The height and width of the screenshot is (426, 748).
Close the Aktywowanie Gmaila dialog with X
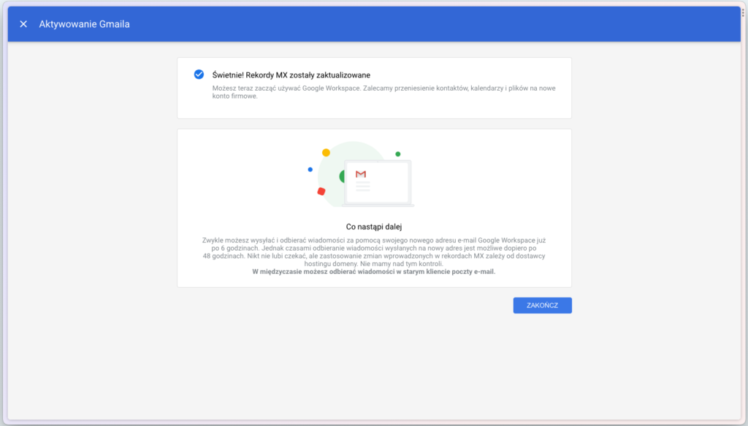click(23, 24)
